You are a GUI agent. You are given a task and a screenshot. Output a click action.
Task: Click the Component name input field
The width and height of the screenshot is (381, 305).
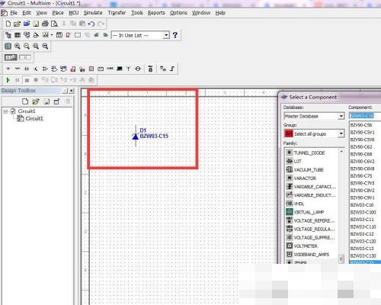click(365, 116)
